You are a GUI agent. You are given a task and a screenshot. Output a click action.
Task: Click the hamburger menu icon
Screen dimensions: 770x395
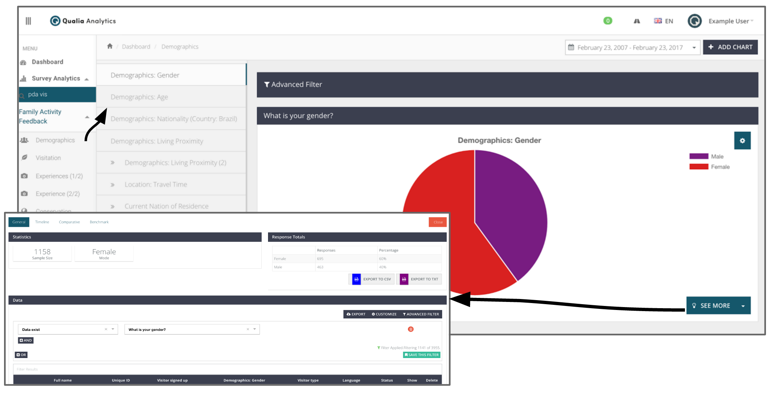(x=28, y=21)
